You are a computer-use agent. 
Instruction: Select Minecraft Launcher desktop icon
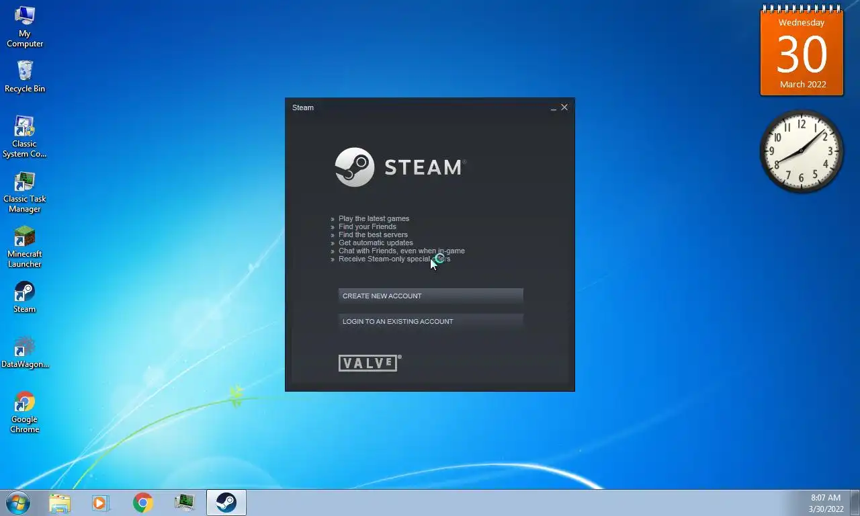point(25,247)
